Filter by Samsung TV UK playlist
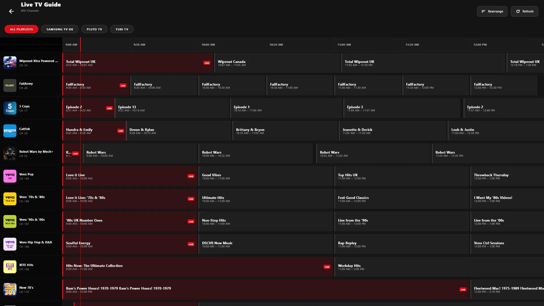 [60, 29]
